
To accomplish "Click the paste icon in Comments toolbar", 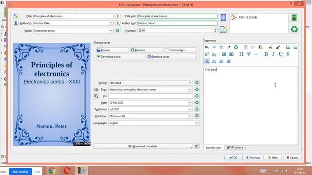I will coord(260,47).
